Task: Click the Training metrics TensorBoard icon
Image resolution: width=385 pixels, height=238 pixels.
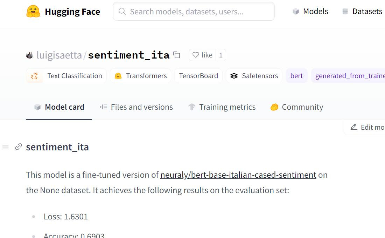Action: click(192, 107)
